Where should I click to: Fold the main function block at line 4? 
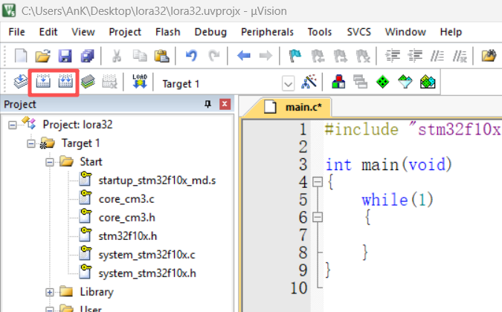[x=318, y=182]
